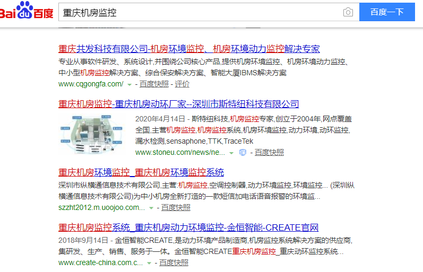Click the snippet line starting 专业从事软件研发

point(203,62)
